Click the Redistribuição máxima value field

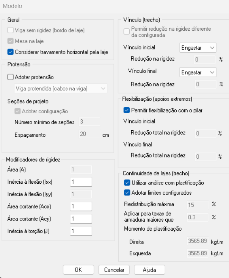pyautogui.click(x=198, y=205)
